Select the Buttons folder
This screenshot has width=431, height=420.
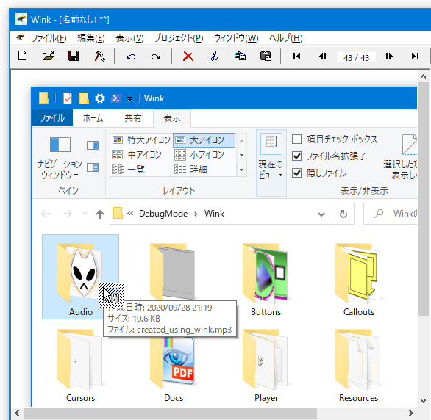tap(266, 279)
